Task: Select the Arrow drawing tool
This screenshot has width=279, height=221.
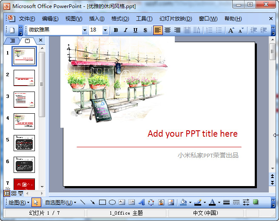Action: click(x=93, y=202)
